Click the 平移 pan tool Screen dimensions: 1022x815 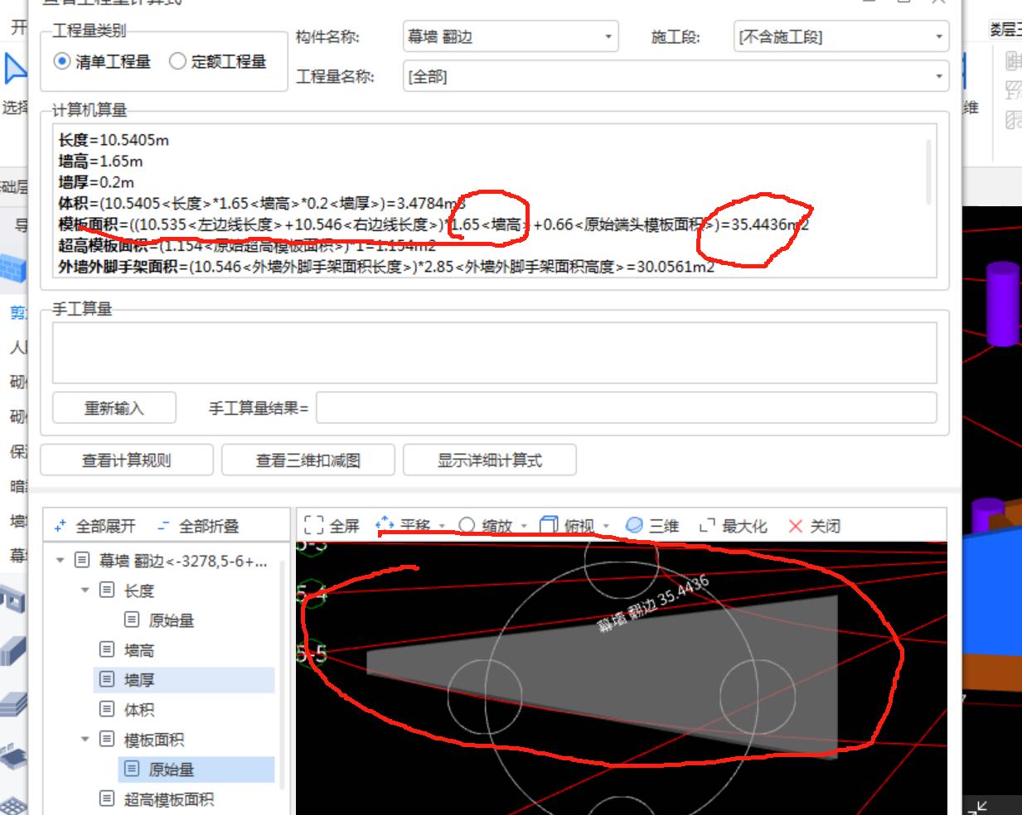pos(403,526)
